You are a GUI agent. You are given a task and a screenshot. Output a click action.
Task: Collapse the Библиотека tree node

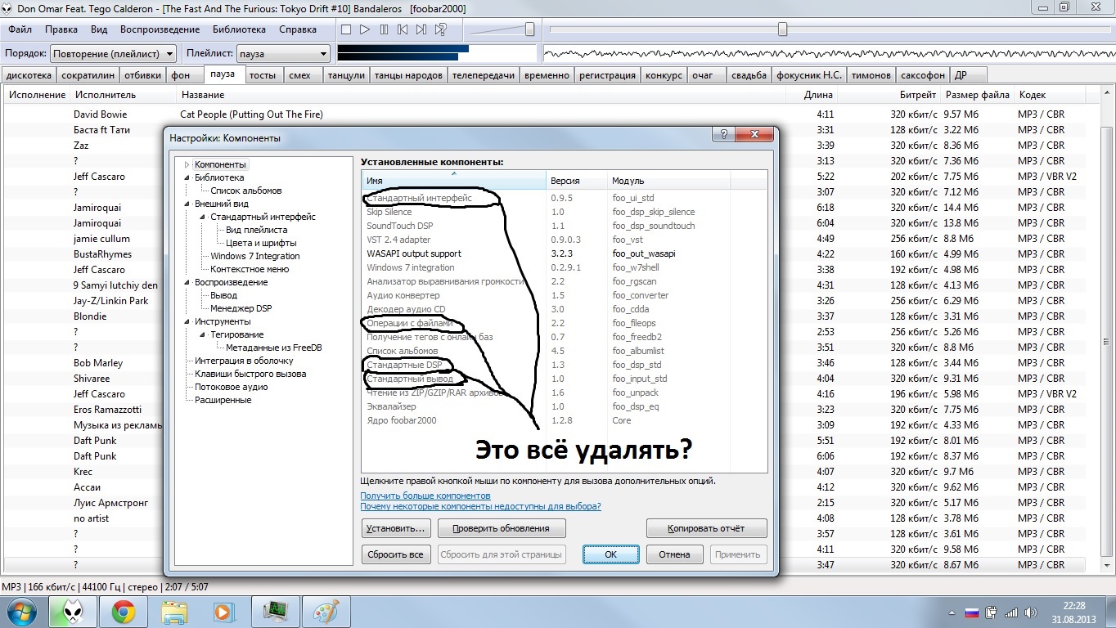[187, 177]
